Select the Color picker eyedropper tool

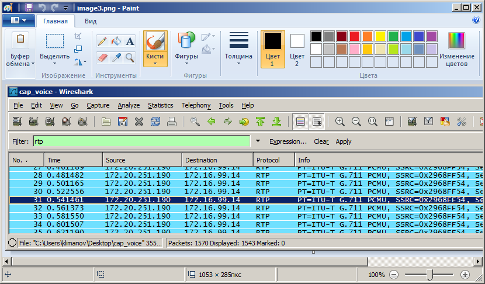coord(116,57)
